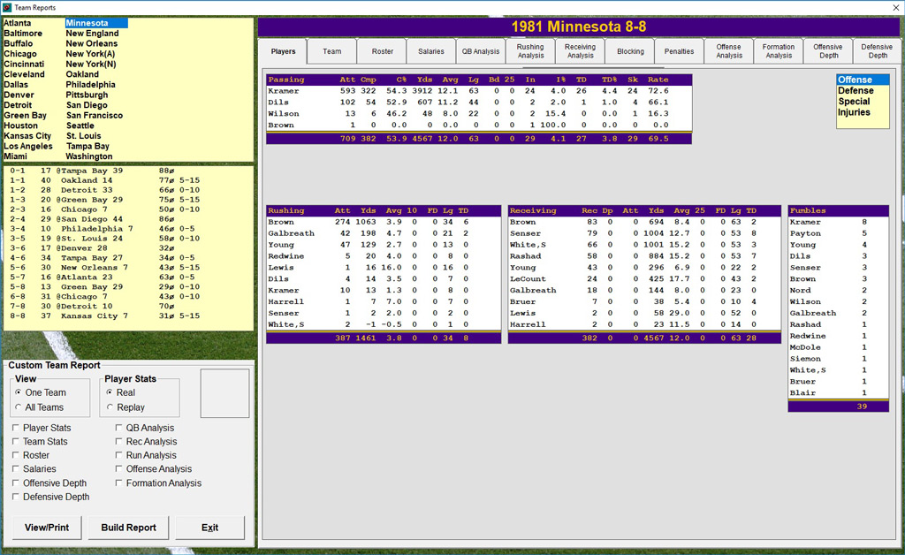Viewport: 905px width, 555px height.
Task: Switch to the Roster tab
Action: click(x=382, y=51)
